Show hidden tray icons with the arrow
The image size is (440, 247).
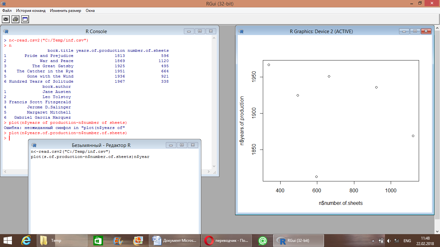click(x=373, y=241)
